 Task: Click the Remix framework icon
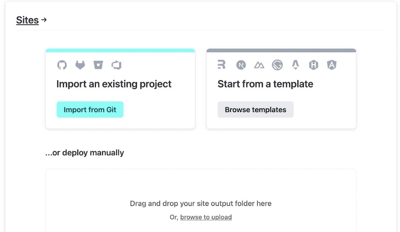coord(221,65)
